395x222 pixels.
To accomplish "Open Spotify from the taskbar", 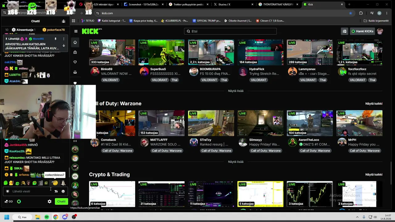I will click(x=47, y=217).
